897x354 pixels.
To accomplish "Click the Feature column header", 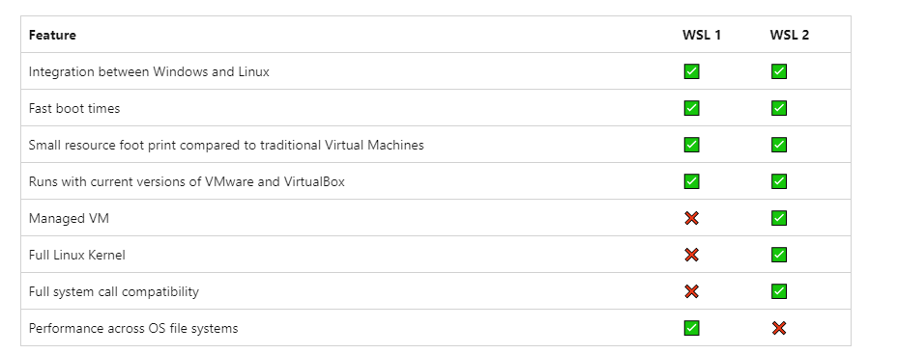I will tap(52, 35).
